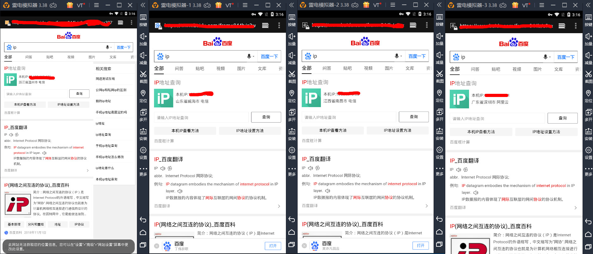Collapse the sidebar of the first 雷电模拟器 window

coord(143,5)
